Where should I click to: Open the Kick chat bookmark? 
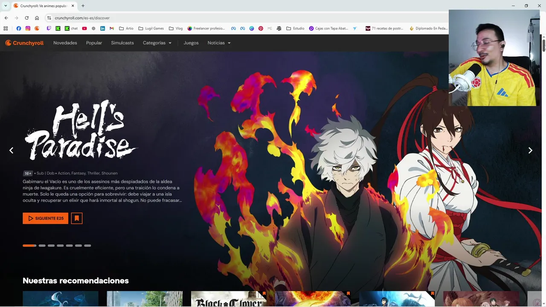(x=71, y=29)
